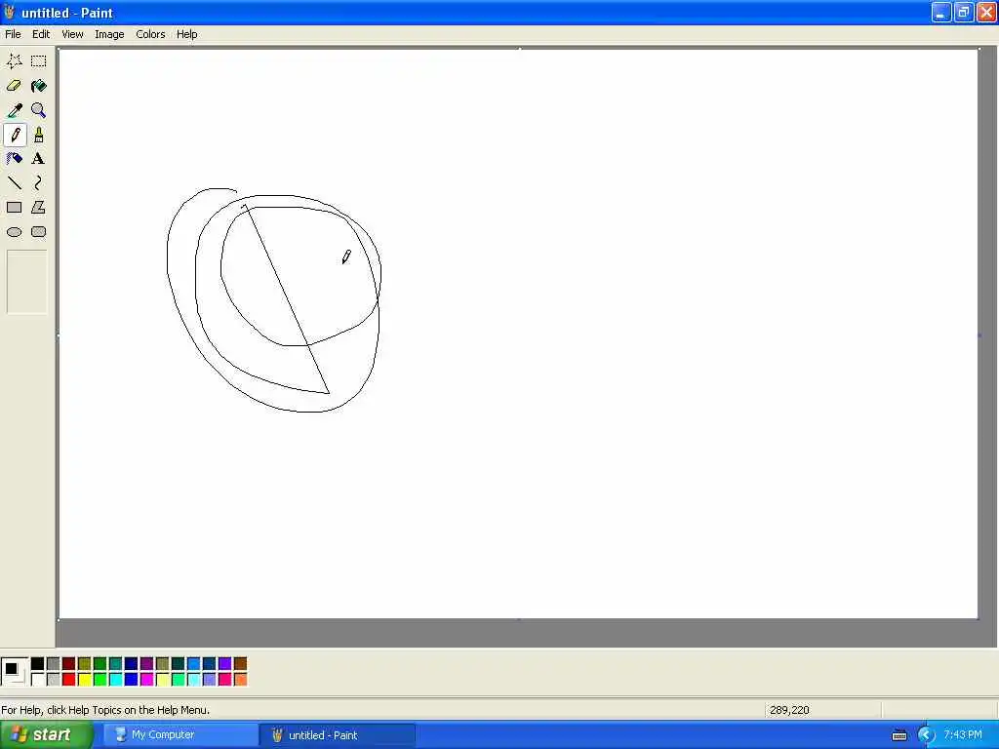
Task: Pick the Fill With Color bucket tool
Action: pyautogui.click(x=38, y=86)
